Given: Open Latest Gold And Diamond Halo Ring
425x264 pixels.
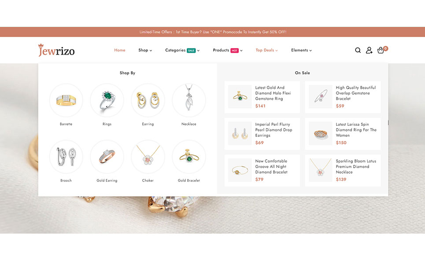Looking at the screenshot, I should pyautogui.click(x=273, y=93).
